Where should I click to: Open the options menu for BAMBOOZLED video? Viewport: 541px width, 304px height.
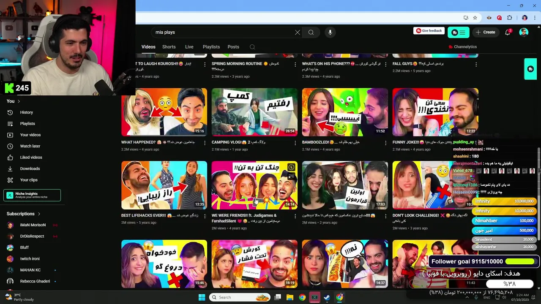pos(386,143)
